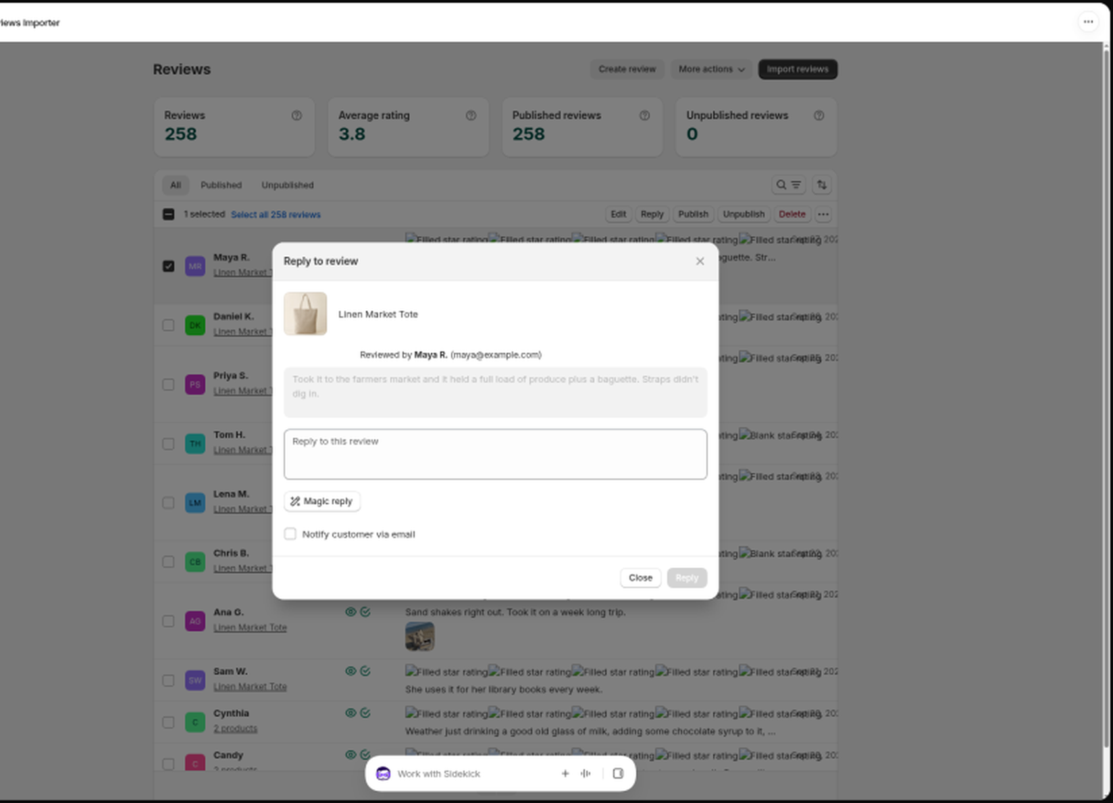Uncheck the Maya R. review checkbox
The image size is (1113, 803).
168,266
